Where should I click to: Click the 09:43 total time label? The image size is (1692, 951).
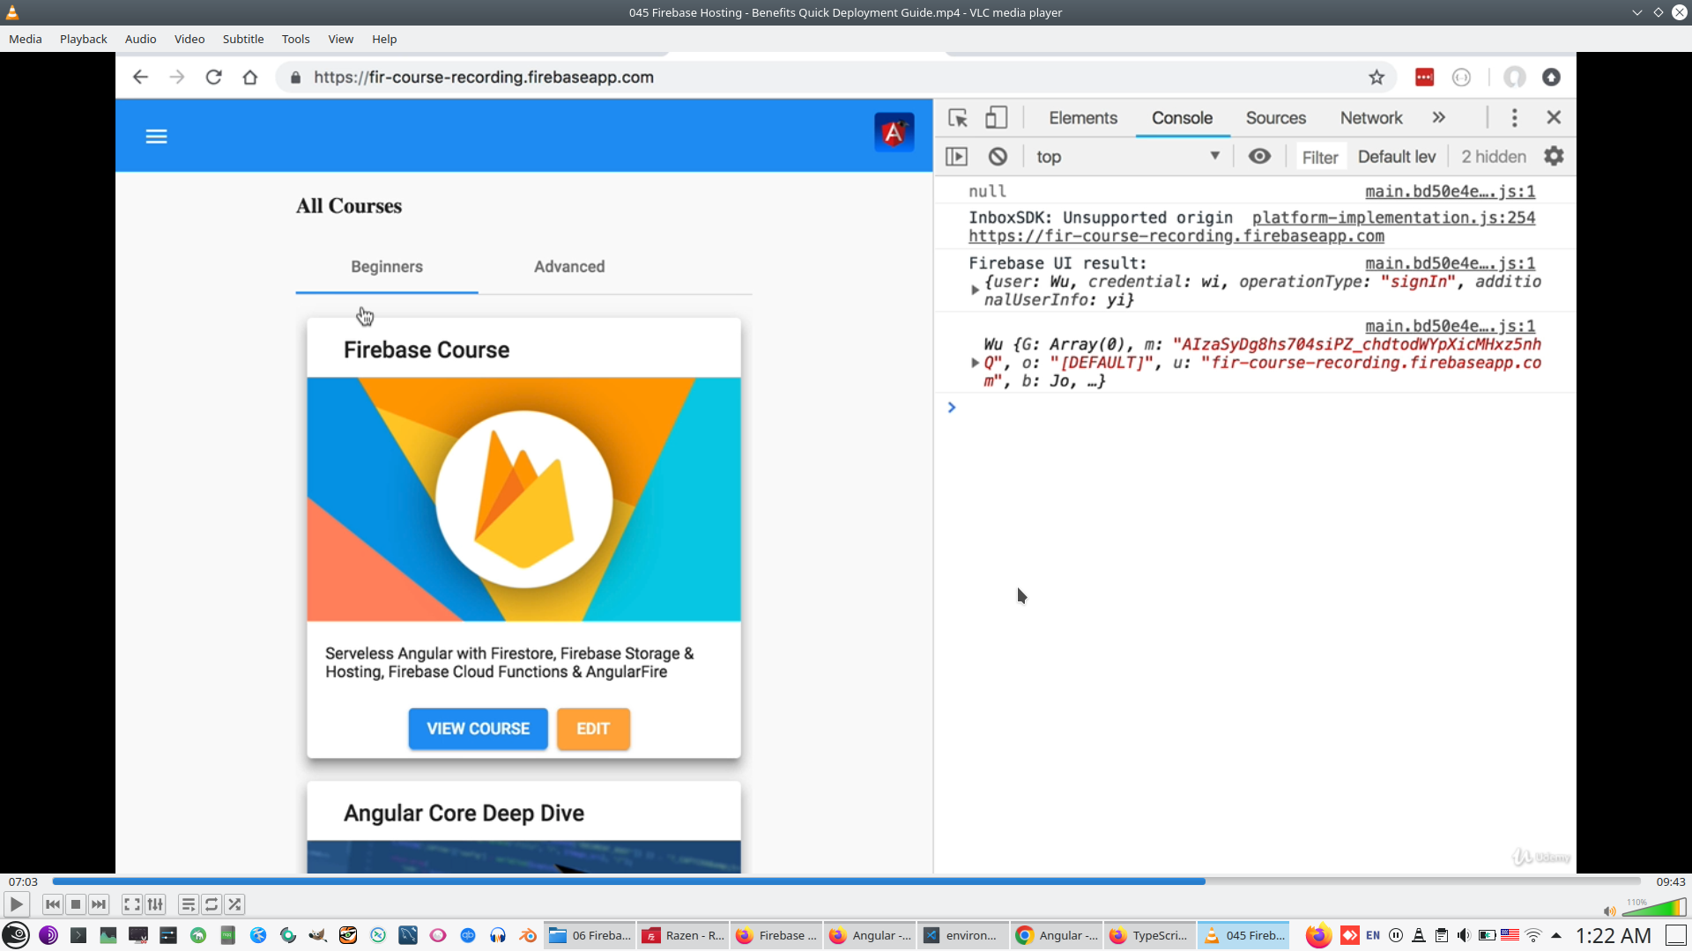pyautogui.click(x=1670, y=881)
